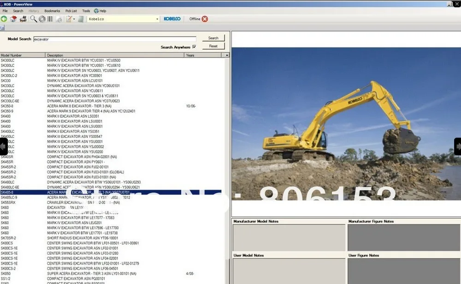
Task: Expand the notepad icon dropdown arrow
Action: click(x=74, y=19)
